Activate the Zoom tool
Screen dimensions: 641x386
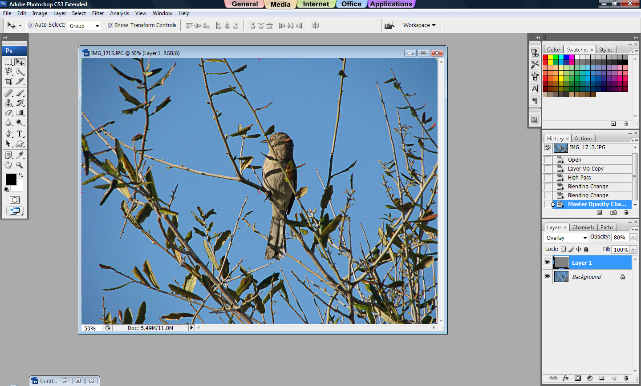tap(20, 165)
